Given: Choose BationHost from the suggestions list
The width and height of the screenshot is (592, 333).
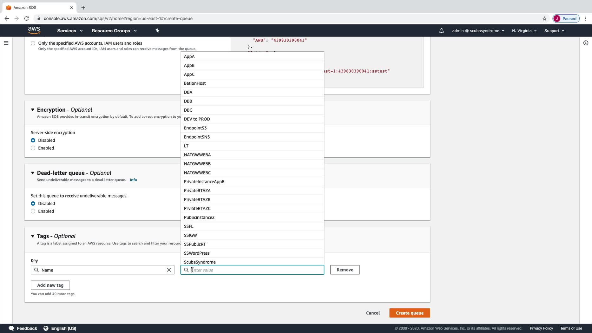Looking at the screenshot, I should point(252,83).
